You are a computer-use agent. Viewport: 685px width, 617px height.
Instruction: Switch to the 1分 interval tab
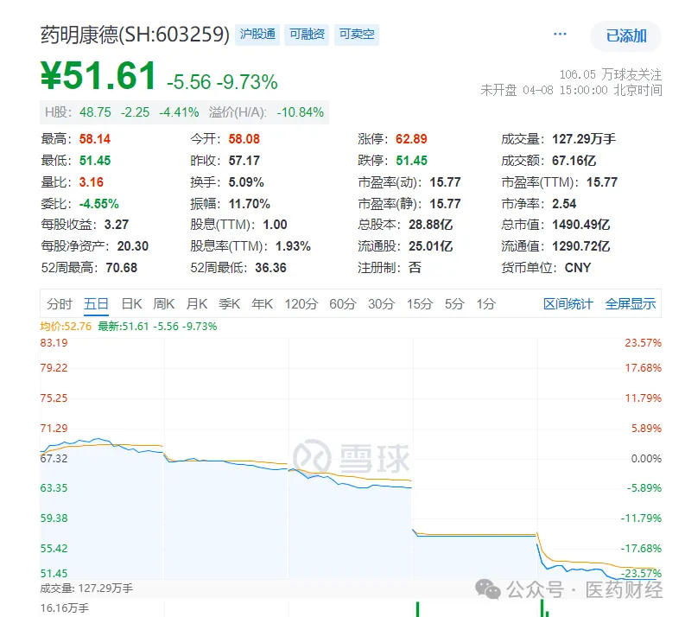click(486, 303)
